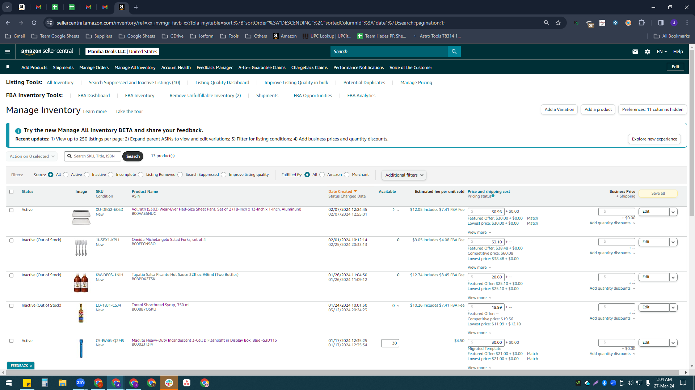Image resolution: width=695 pixels, height=390 pixels.
Task: Open the Manage Orders menu item
Action: [x=94, y=68]
